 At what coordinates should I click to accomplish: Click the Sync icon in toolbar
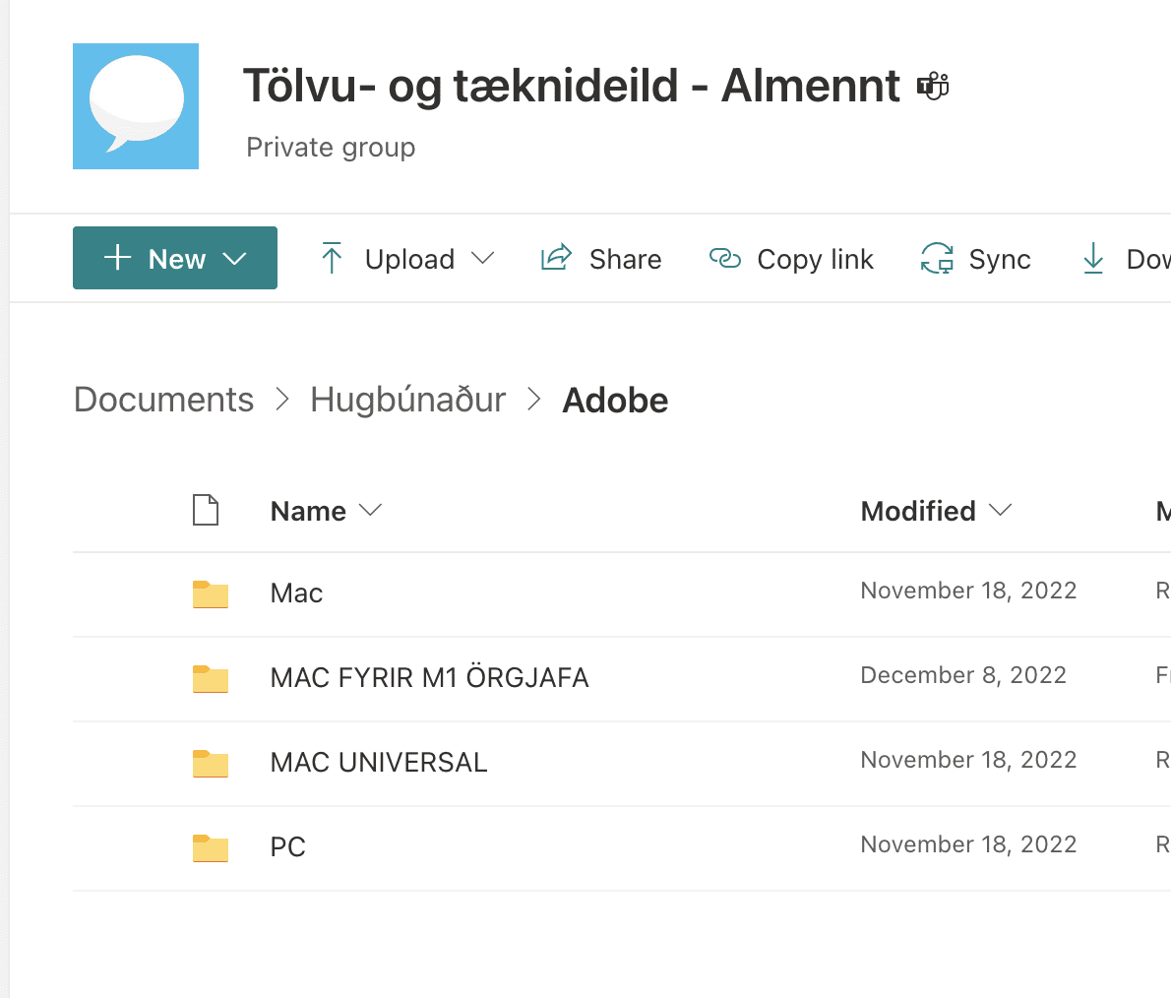click(x=937, y=259)
